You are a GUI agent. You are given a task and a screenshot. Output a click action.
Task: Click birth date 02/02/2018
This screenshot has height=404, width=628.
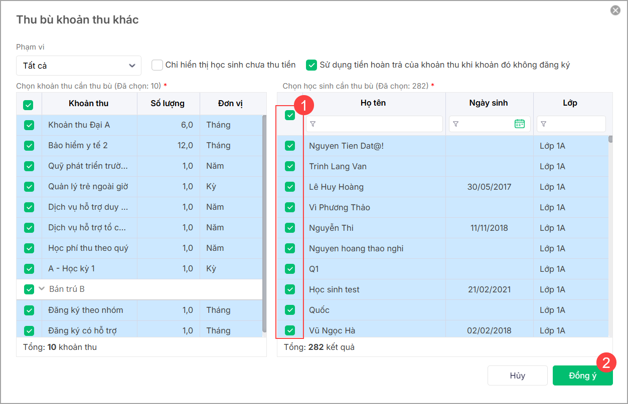tap(489, 331)
